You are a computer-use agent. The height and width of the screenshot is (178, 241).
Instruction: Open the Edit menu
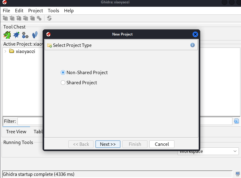point(19,11)
